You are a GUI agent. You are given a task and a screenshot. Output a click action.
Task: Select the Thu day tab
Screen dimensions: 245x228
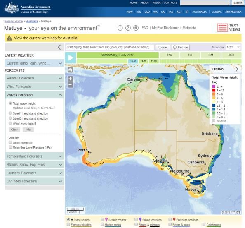pyautogui.click(x=169, y=55)
